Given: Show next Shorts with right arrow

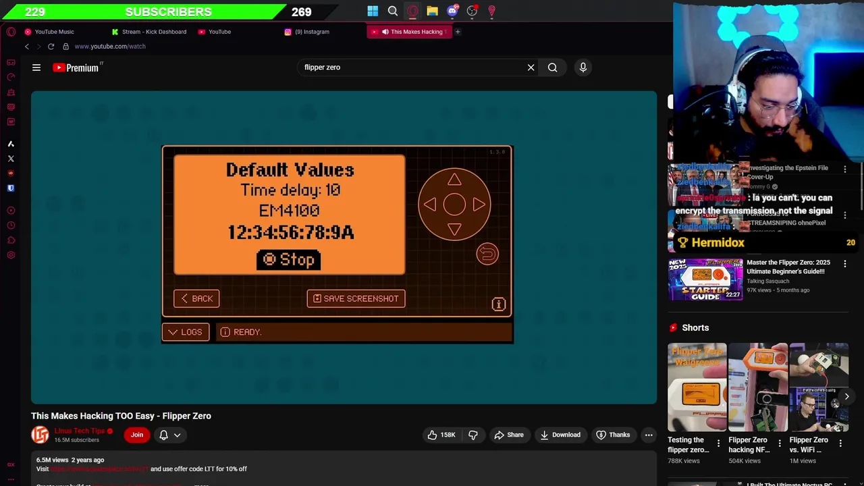Looking at the screenshot, I should (846, 397).
